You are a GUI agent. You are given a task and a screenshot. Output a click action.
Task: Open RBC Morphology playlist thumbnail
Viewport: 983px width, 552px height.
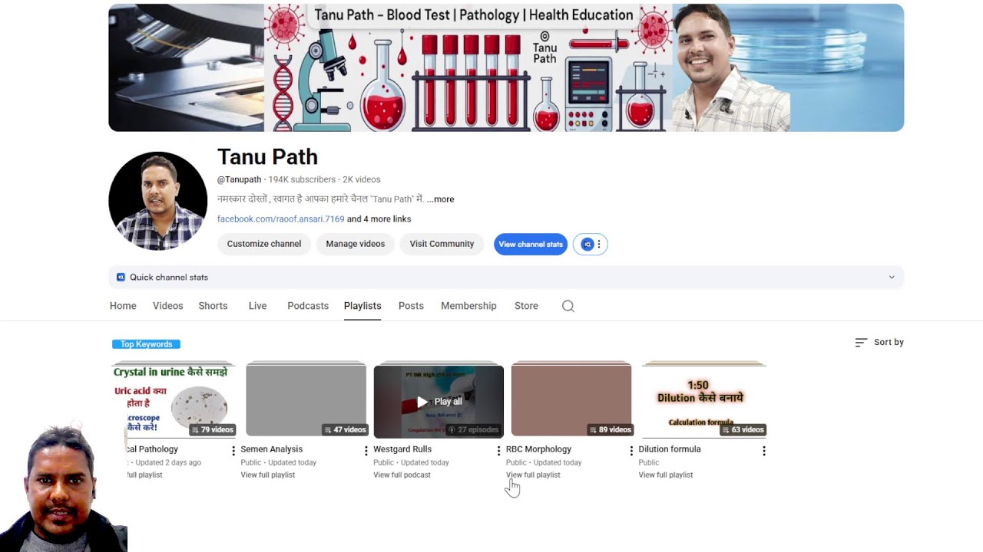click(x=571, y=400)
